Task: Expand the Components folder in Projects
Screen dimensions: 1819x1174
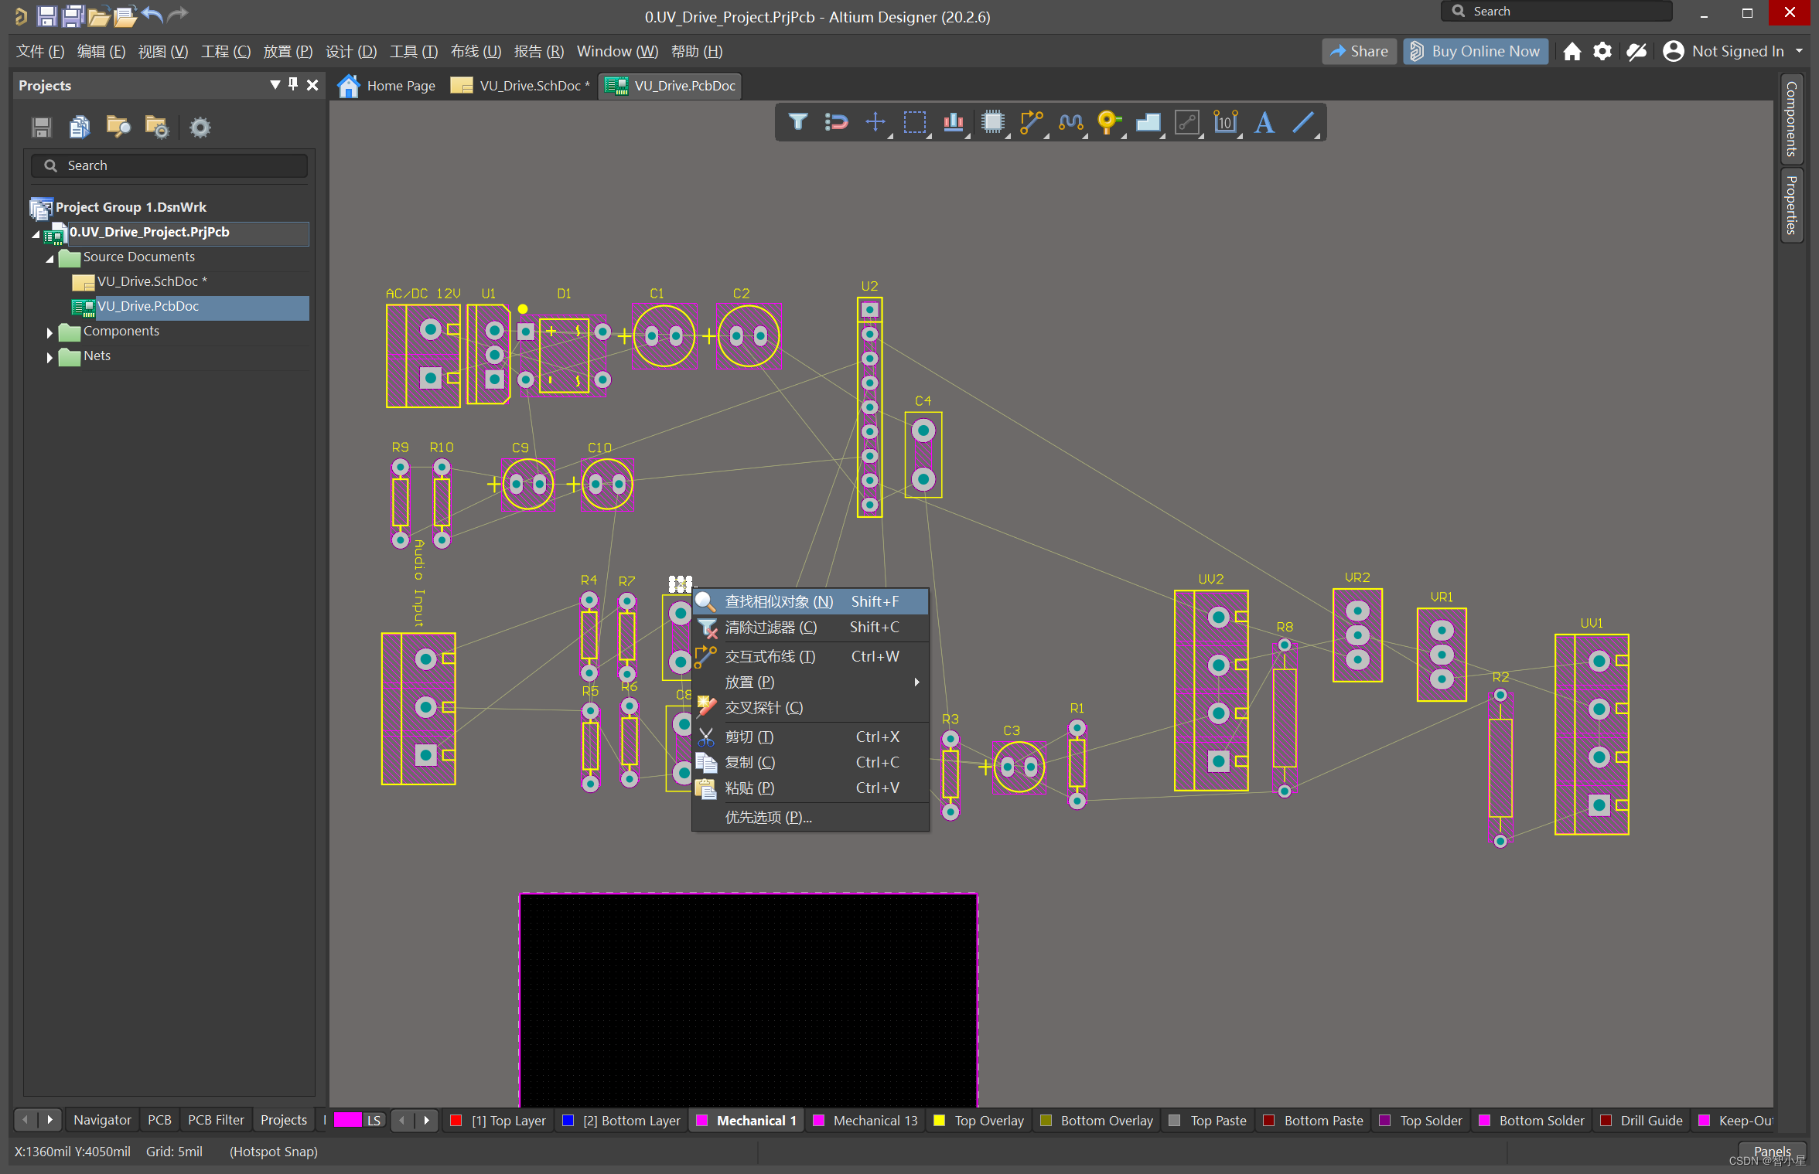Action: click(x=49, y=332)
